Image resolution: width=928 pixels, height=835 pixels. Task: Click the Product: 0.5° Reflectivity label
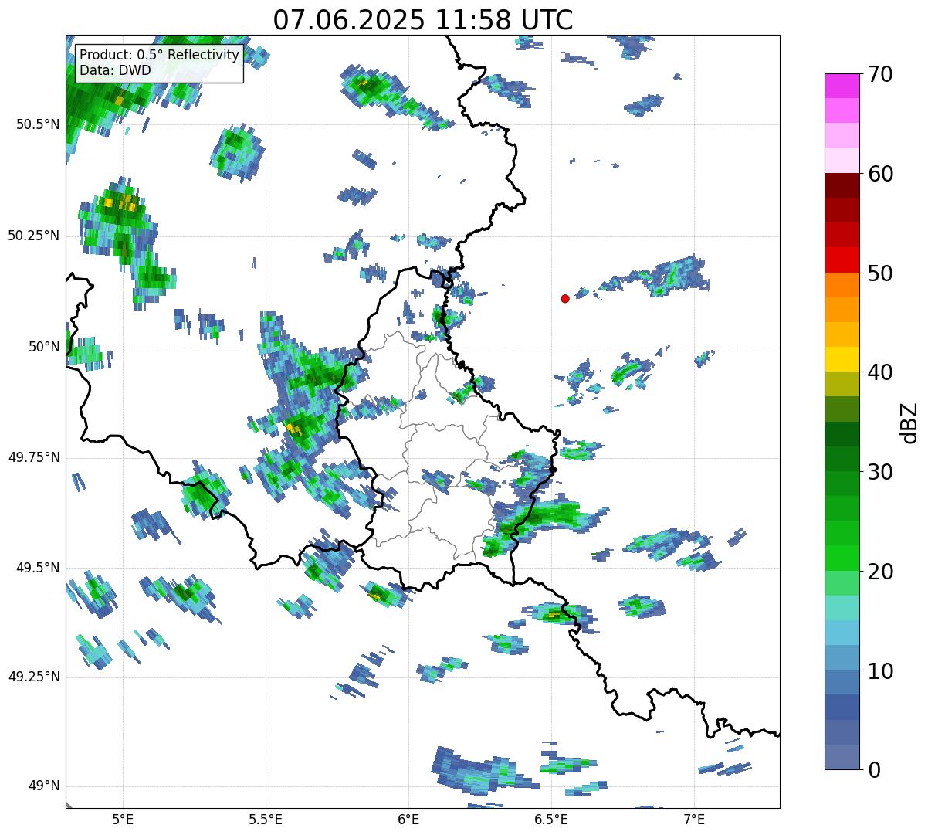[160, 56]
